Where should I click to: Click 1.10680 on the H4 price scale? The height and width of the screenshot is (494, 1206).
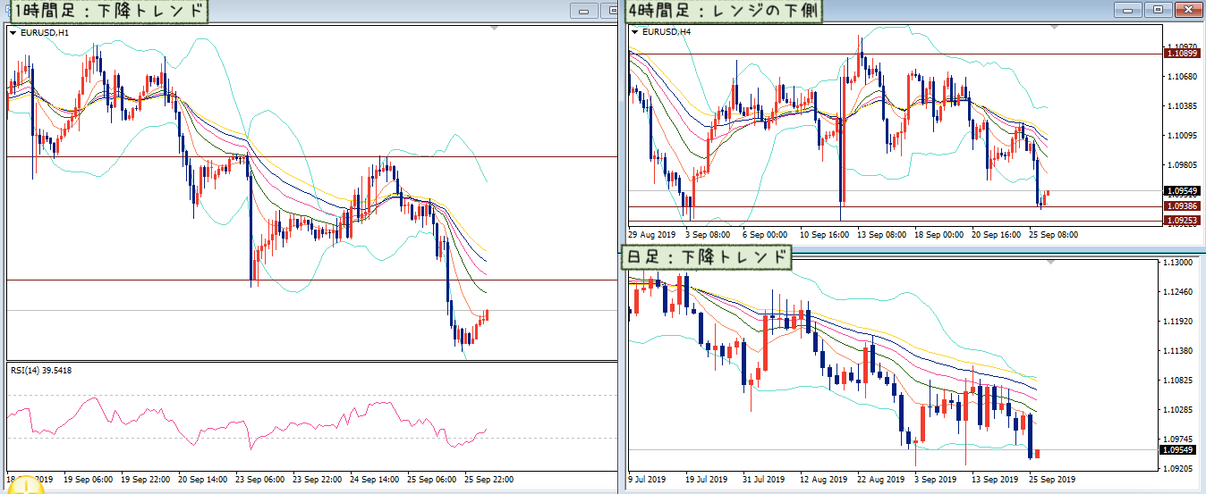click(x=1182, y=76)
